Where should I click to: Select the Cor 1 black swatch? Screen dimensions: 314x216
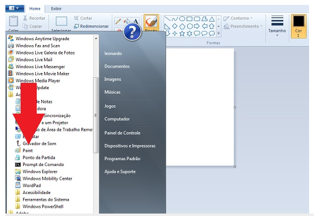point(298,26)
